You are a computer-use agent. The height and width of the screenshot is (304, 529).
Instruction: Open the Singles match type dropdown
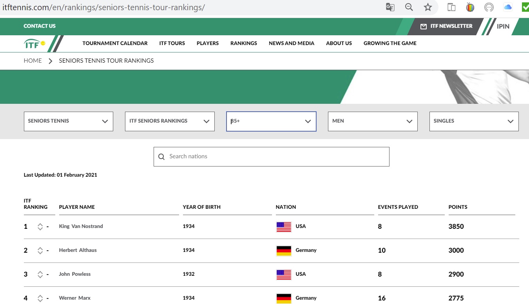coord(474,121)
